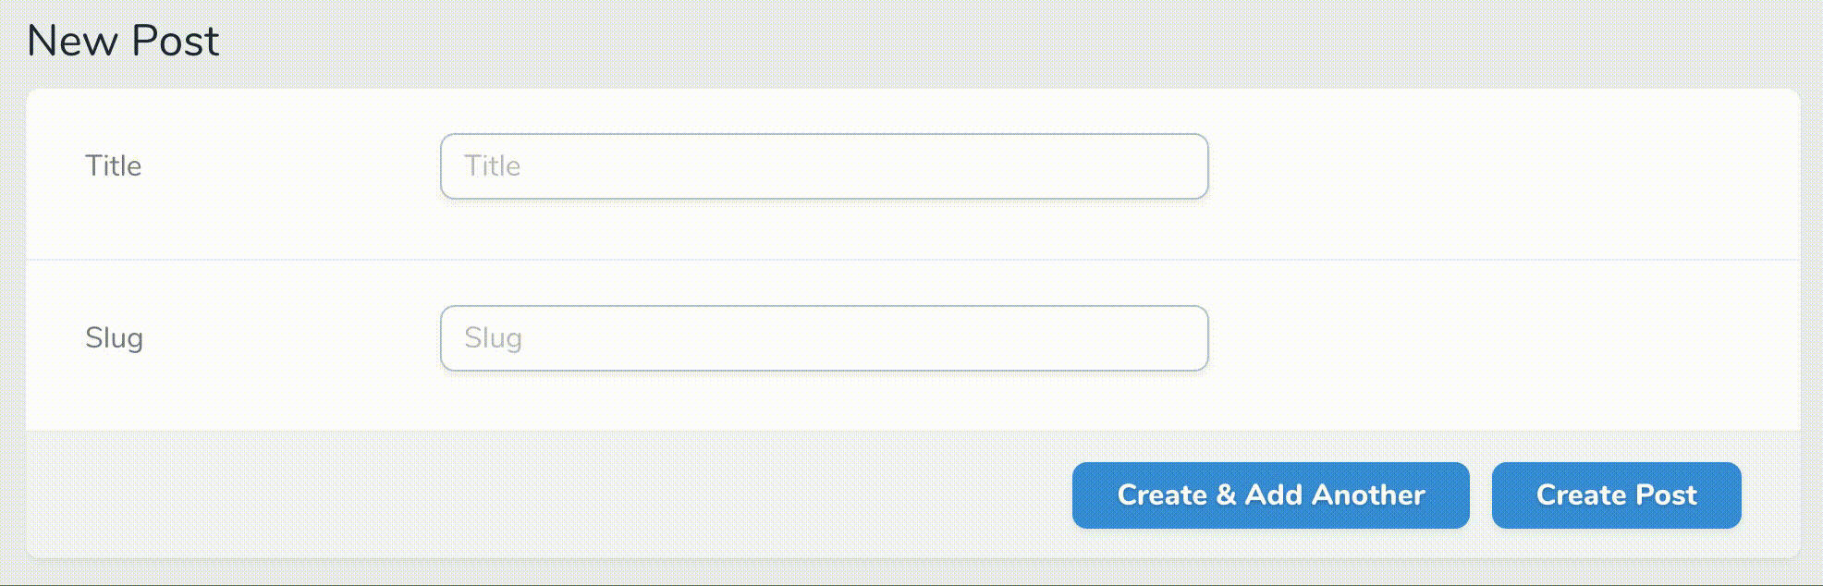Place cursor in the Slug placeholder text
The width and height of the screenshot is (1823, 586).
[493, 338]
